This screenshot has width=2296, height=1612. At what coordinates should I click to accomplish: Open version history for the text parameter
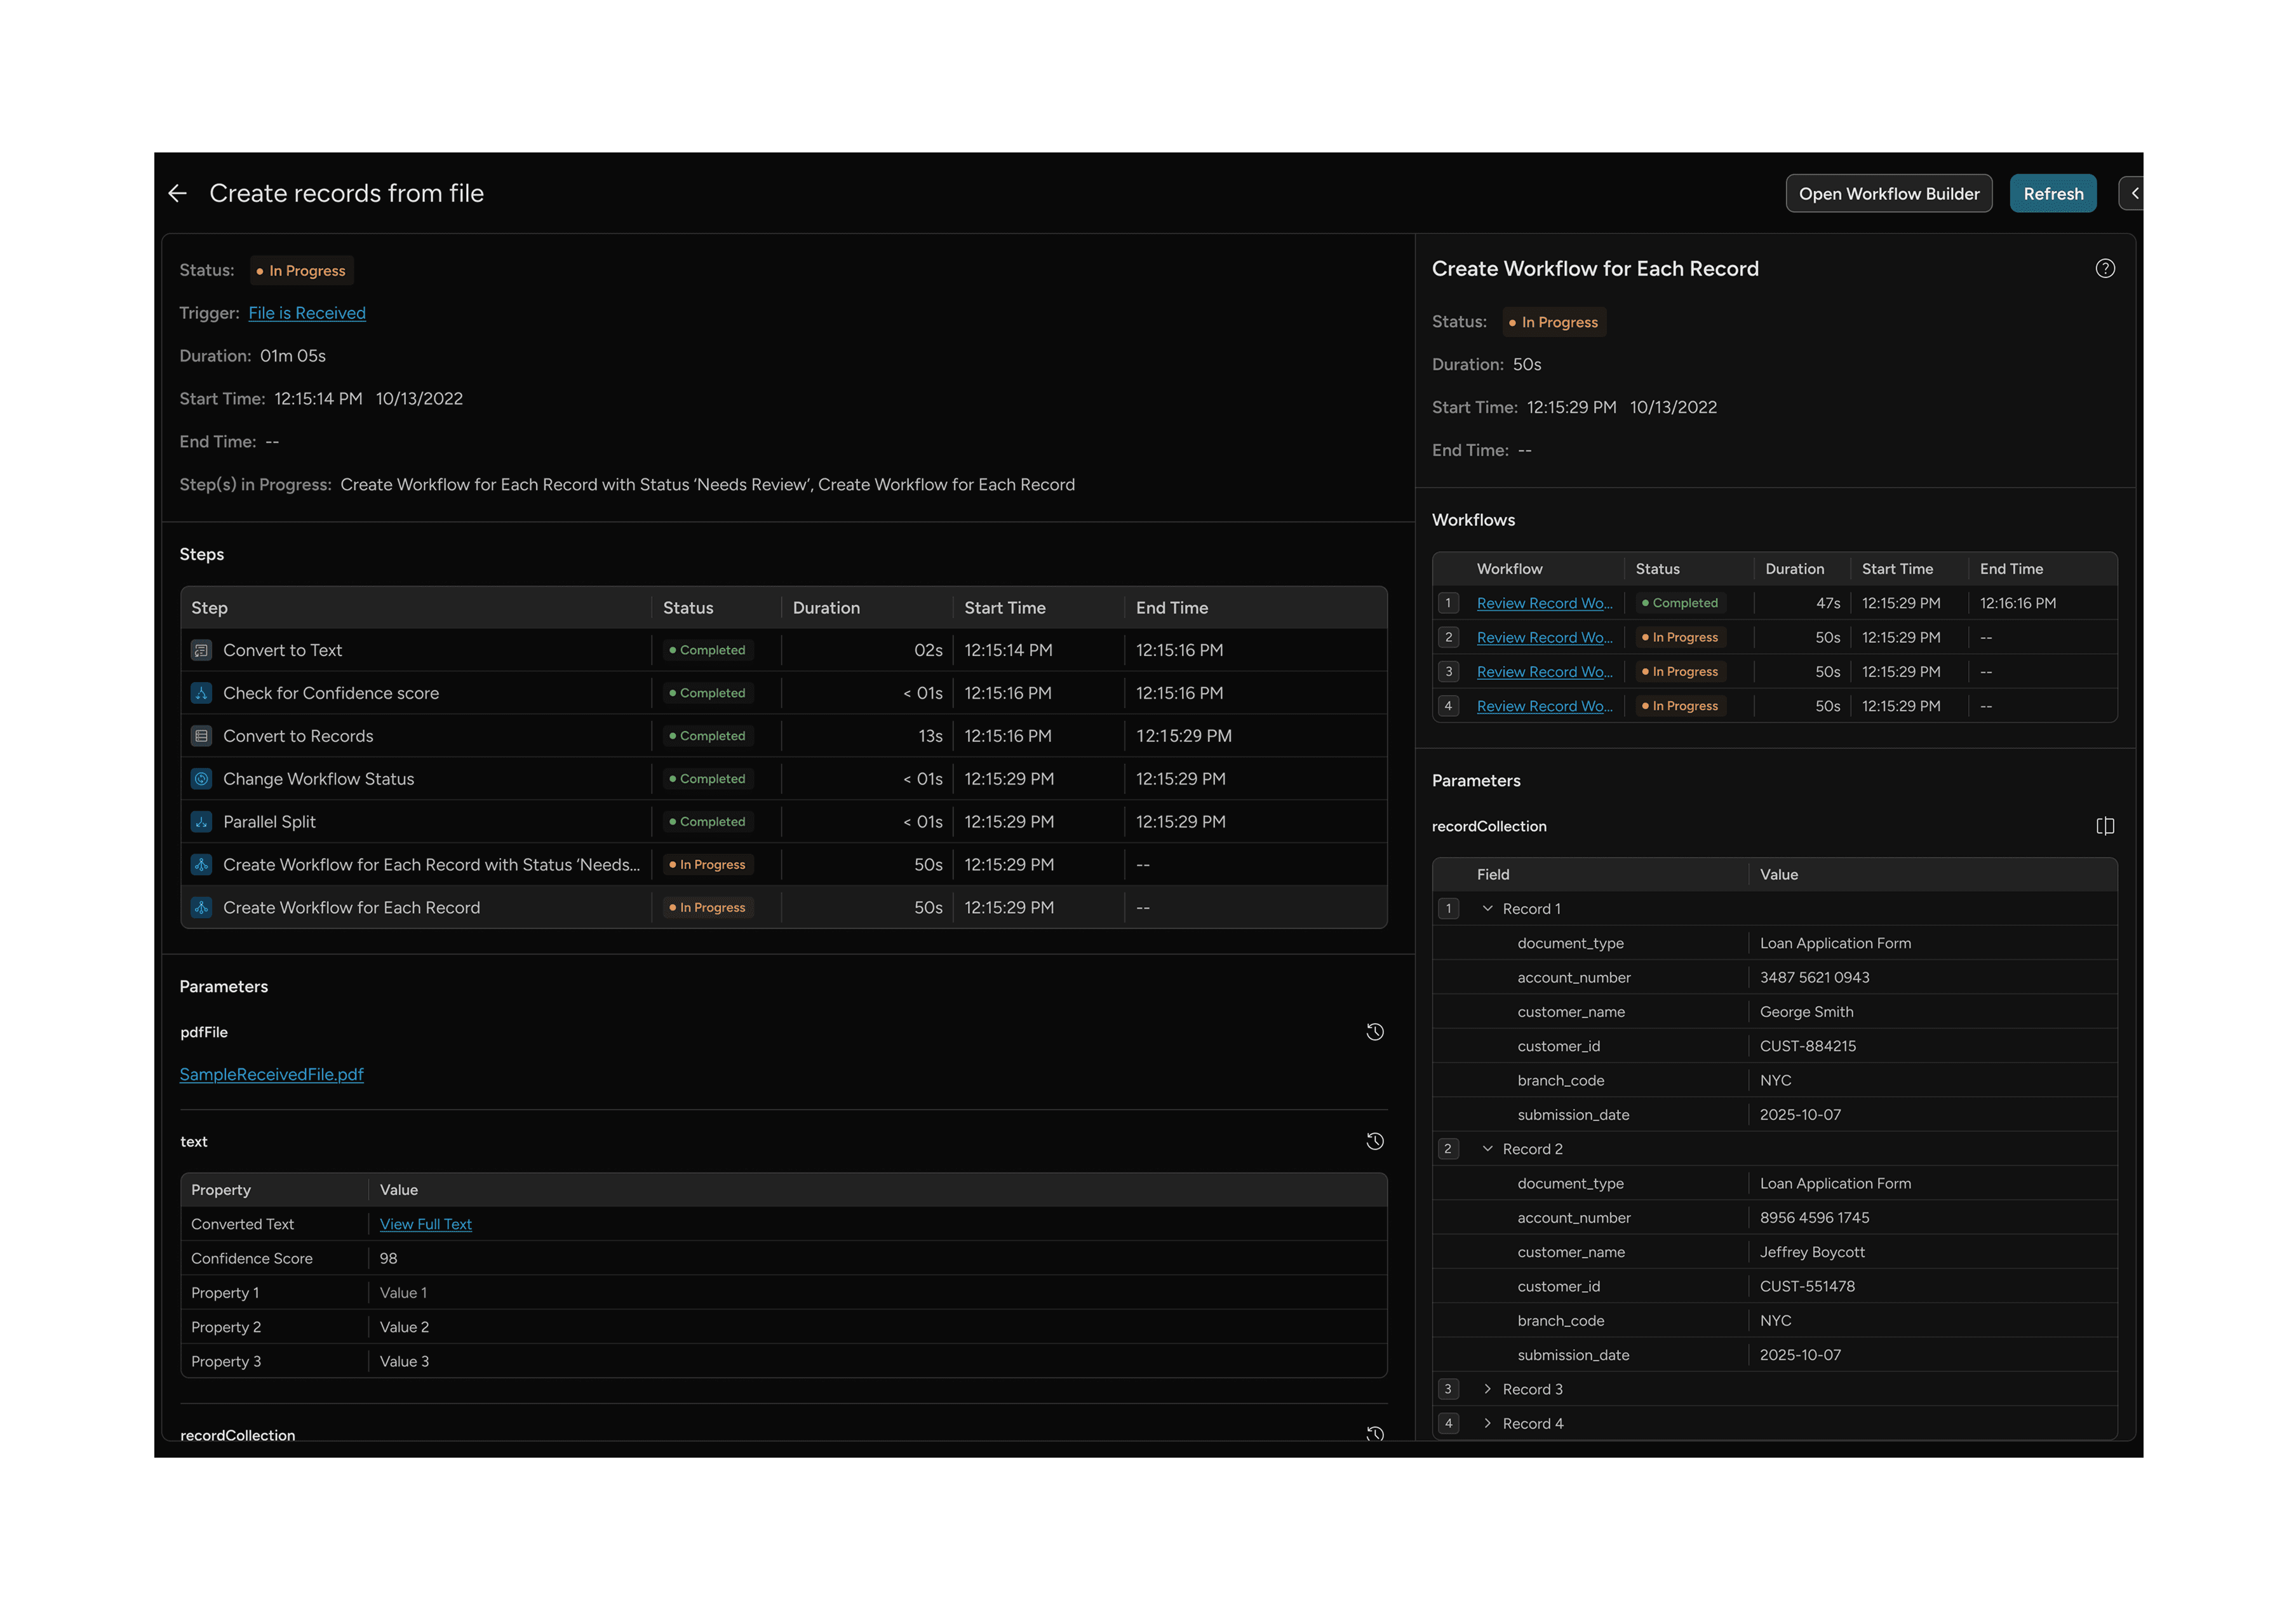(x=1375, y=1140)
